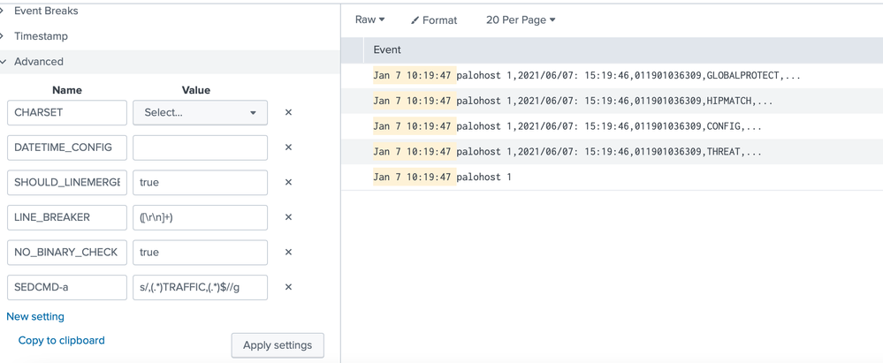This screenshot has height=363, width=883.
Task: Click the SEDCMD-a value input field
Action: click(200, 287)
